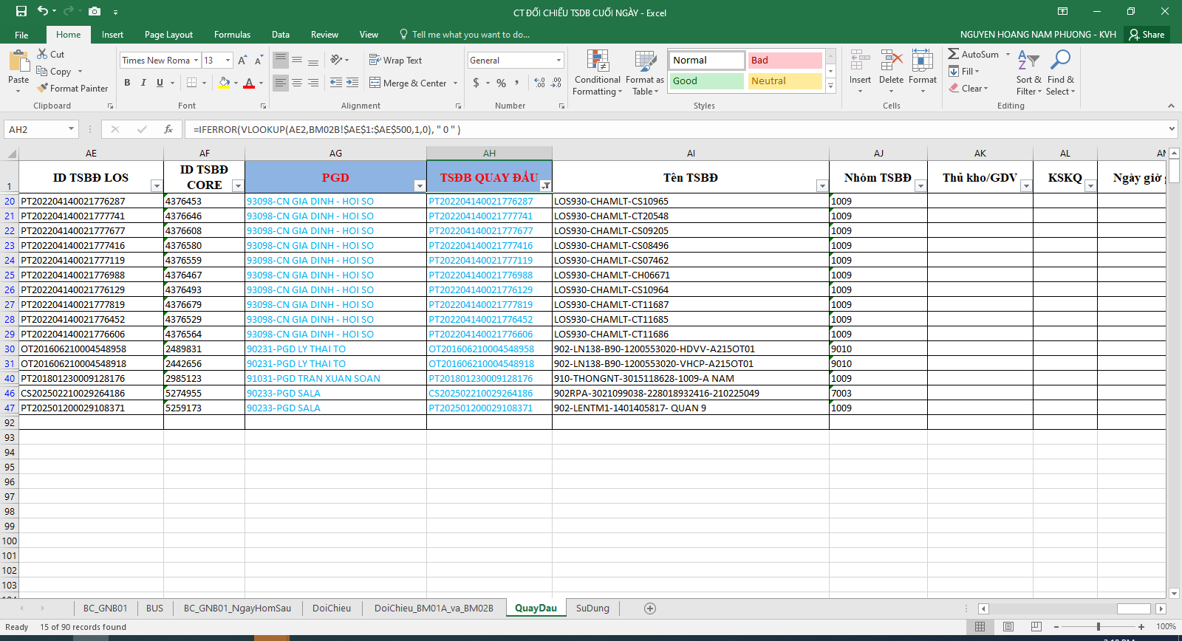Click the Sort & Filter icon
This screenshot has width=1182, height=641.
[x=1028, y=61]
